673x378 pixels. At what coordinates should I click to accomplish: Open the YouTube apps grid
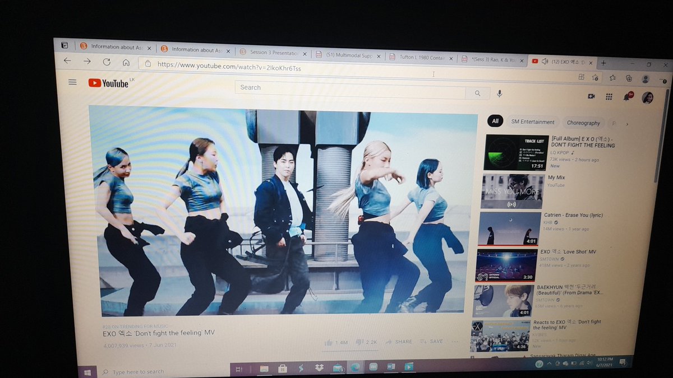point(609,97)
